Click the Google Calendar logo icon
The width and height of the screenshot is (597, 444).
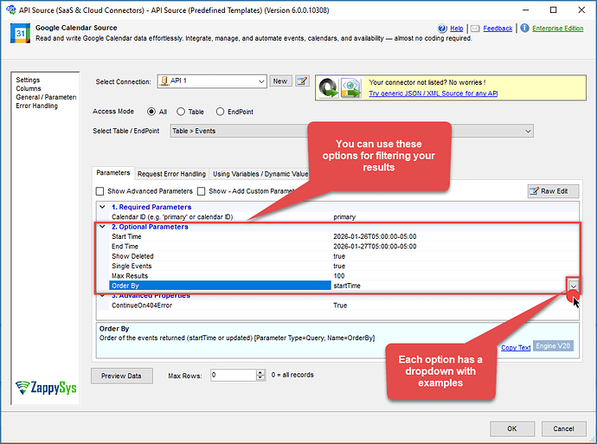click(17, 33)
